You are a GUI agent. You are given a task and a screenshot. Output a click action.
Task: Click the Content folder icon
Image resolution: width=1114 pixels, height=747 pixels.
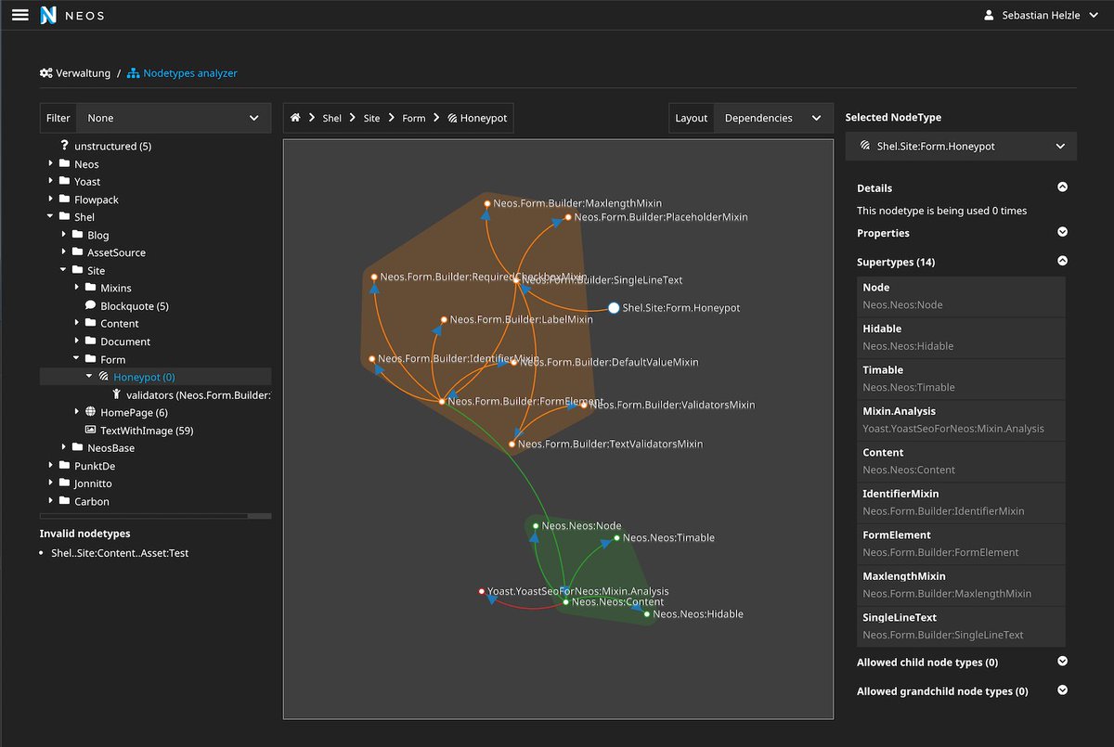click(x=90, y=323)
